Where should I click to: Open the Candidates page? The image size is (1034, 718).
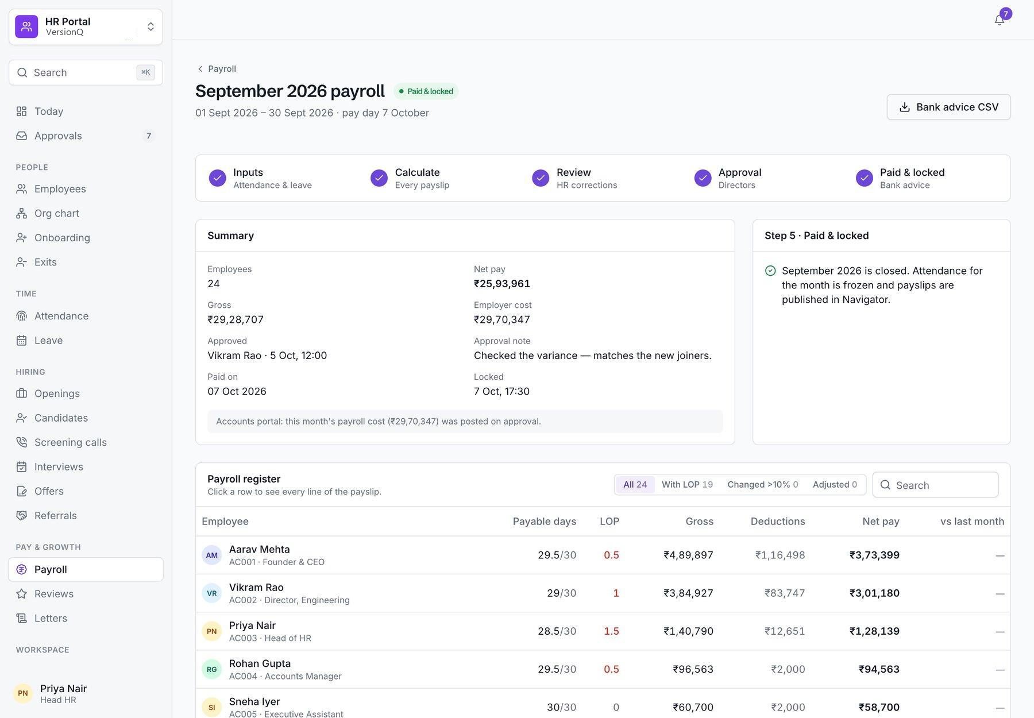click(86, 418)
